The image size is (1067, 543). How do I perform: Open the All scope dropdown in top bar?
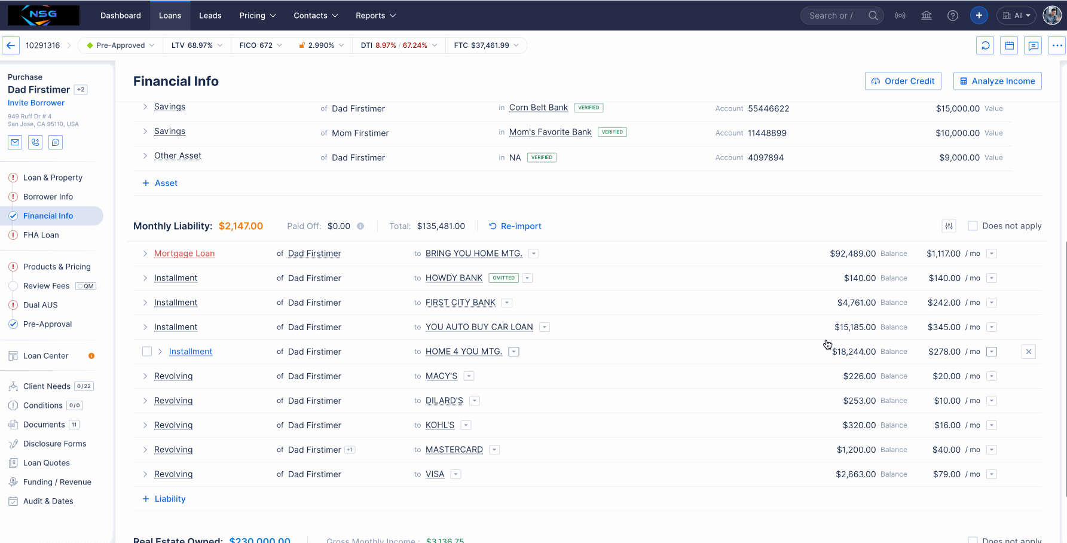pos(1016,16)
